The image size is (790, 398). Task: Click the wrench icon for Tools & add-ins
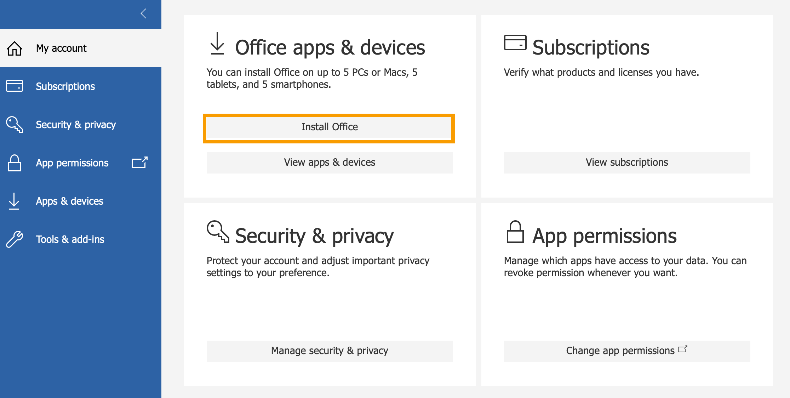[15, 239]
